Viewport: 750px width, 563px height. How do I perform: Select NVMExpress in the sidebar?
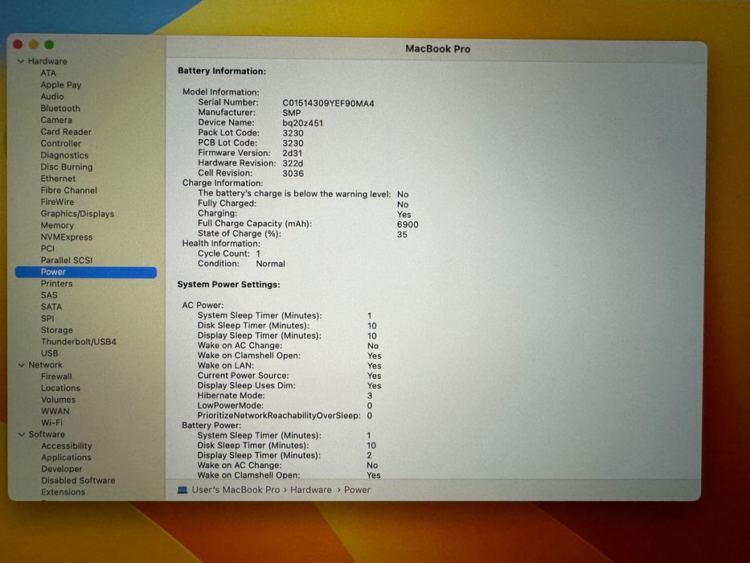coord(67,237)
